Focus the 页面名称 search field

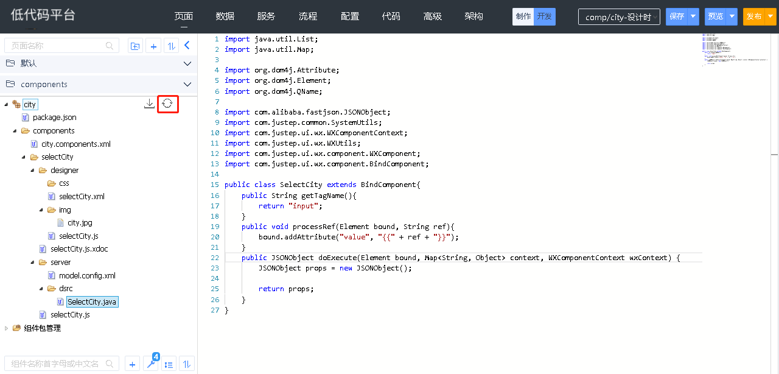(x=58, y=46)
